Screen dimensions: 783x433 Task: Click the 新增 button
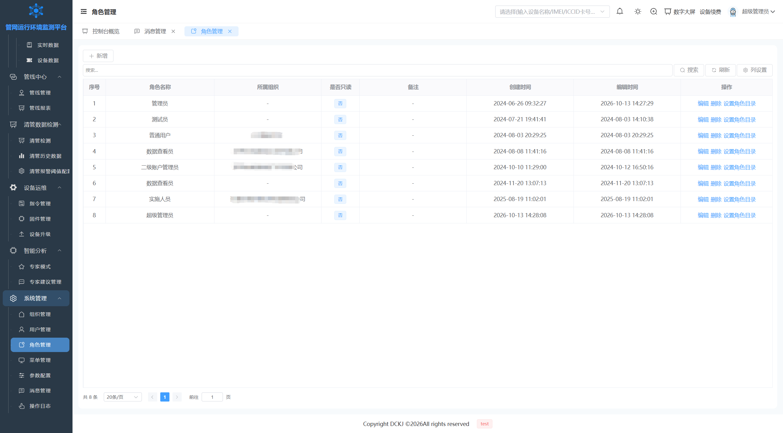click(98, 56)
